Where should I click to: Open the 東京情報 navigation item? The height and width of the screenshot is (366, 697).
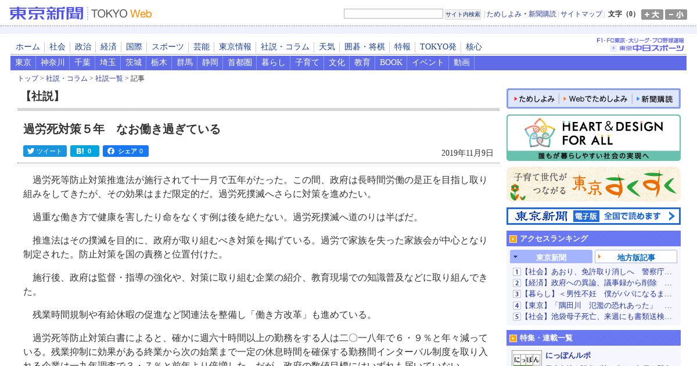click(x=235, y=47)
